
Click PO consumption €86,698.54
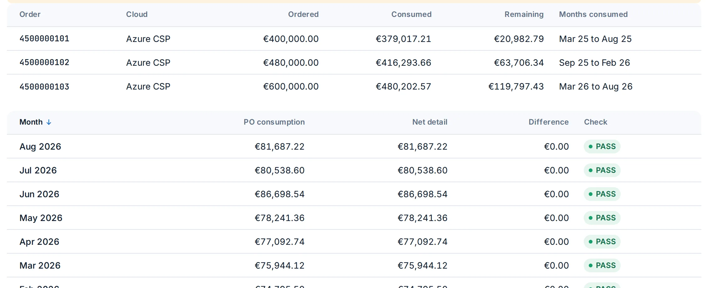click(x=279, y=194)
